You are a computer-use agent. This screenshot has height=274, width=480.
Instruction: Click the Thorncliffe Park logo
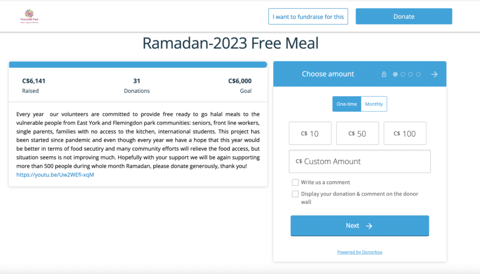tap(30, 15)
